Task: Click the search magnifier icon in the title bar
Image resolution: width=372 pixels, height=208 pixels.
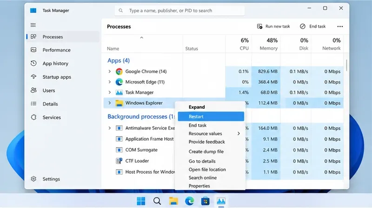Action: [121, 10]
